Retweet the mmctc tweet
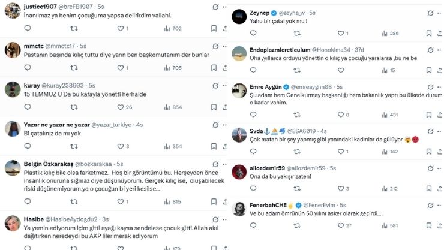Screen dimensions: 444x250 (x=74, y=68)
